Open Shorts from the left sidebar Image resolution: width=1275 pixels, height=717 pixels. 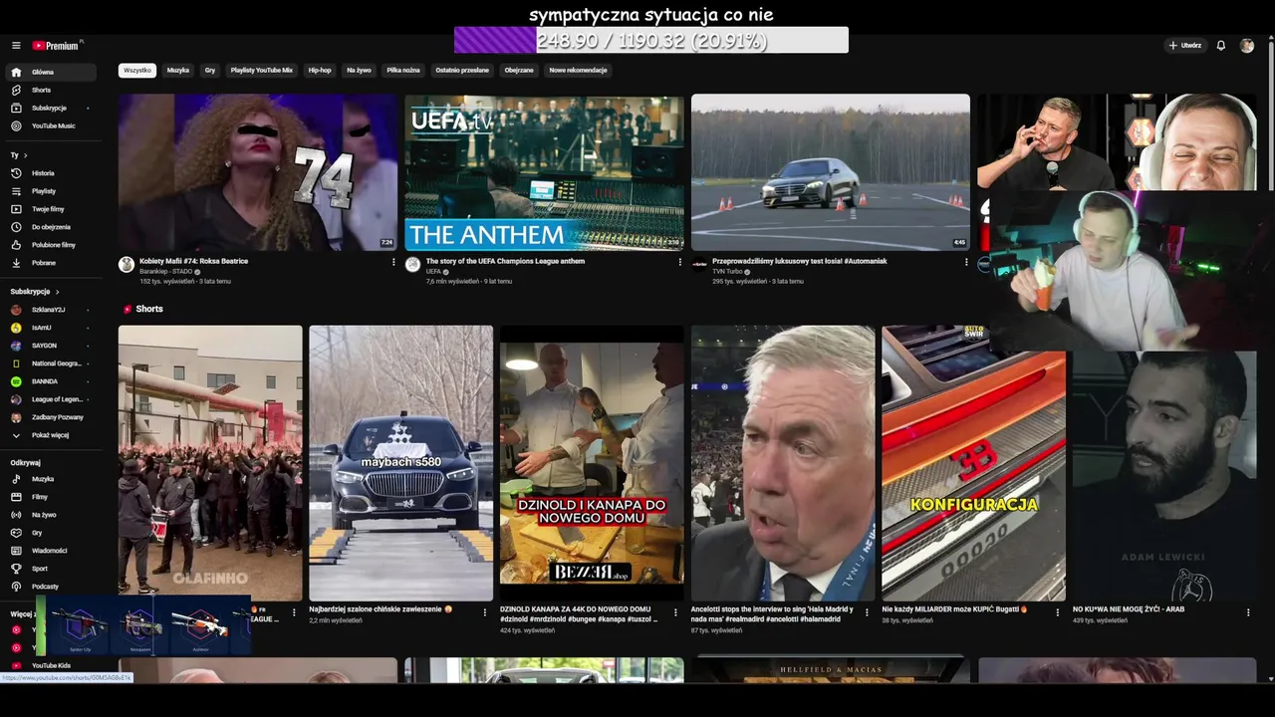click(x=51, y=90)
